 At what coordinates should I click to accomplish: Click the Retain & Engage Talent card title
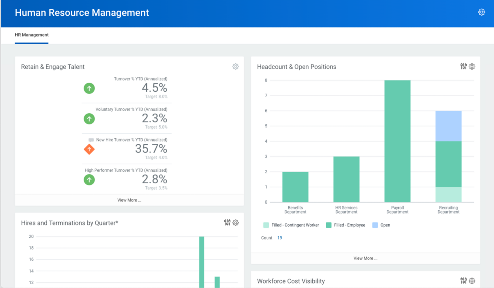[x=53, y=67]
